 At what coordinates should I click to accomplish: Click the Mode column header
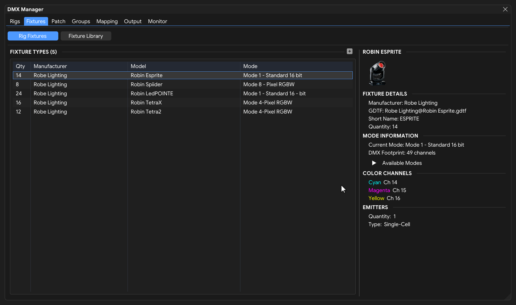pyautogui.click(x=296, y=66)
